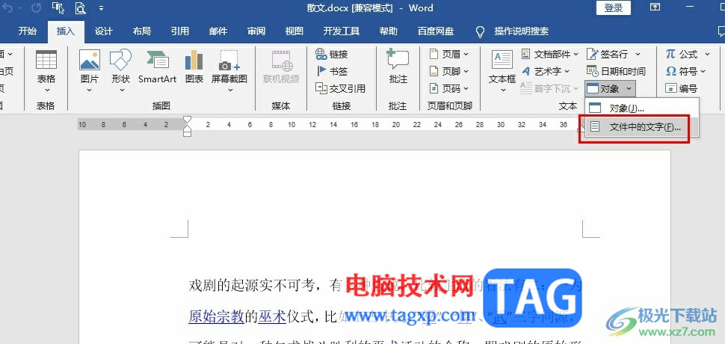Switch to the 引用 References tab
The width and height of the screenshot is (725, 344).
coord(180,31)
